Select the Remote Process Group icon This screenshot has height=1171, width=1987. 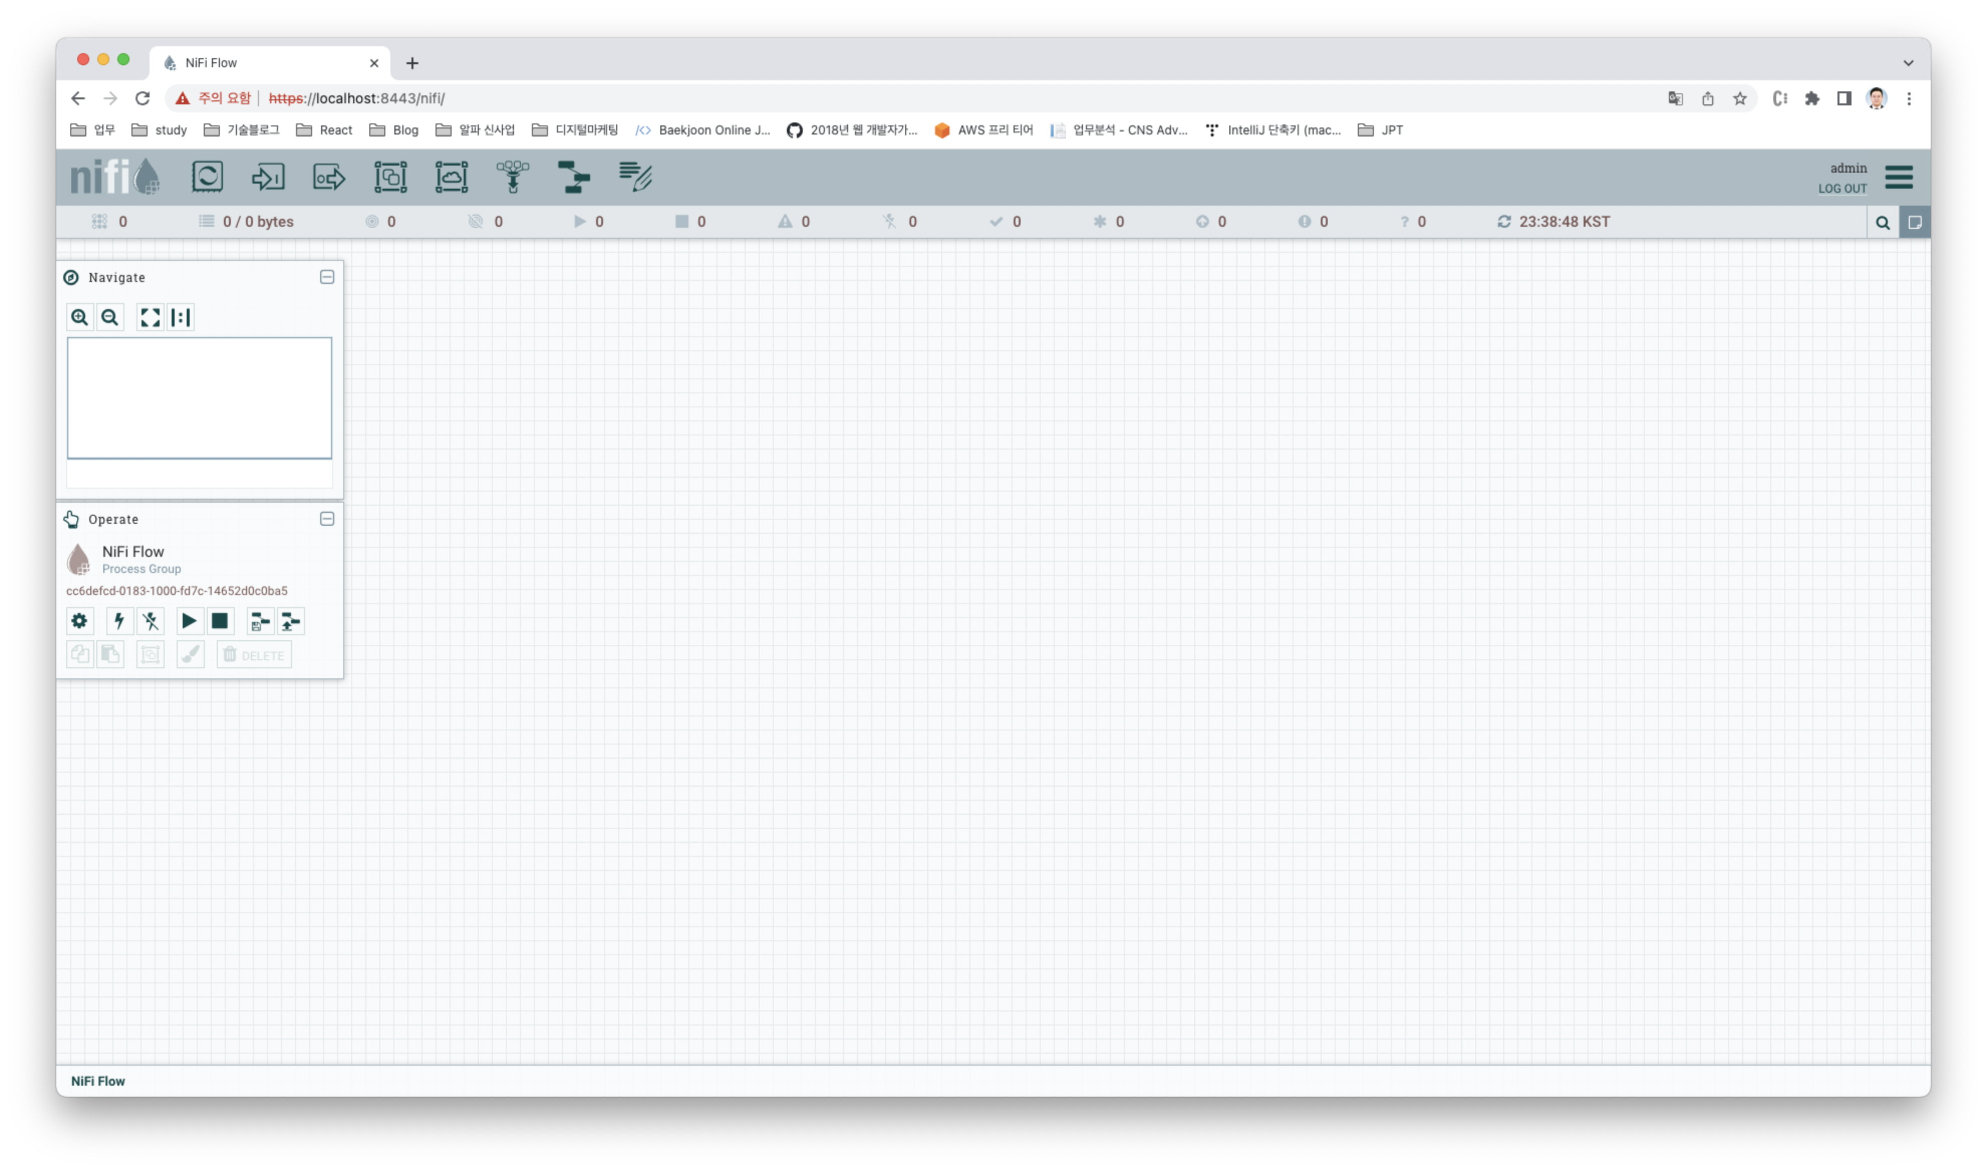coord(452,177)
